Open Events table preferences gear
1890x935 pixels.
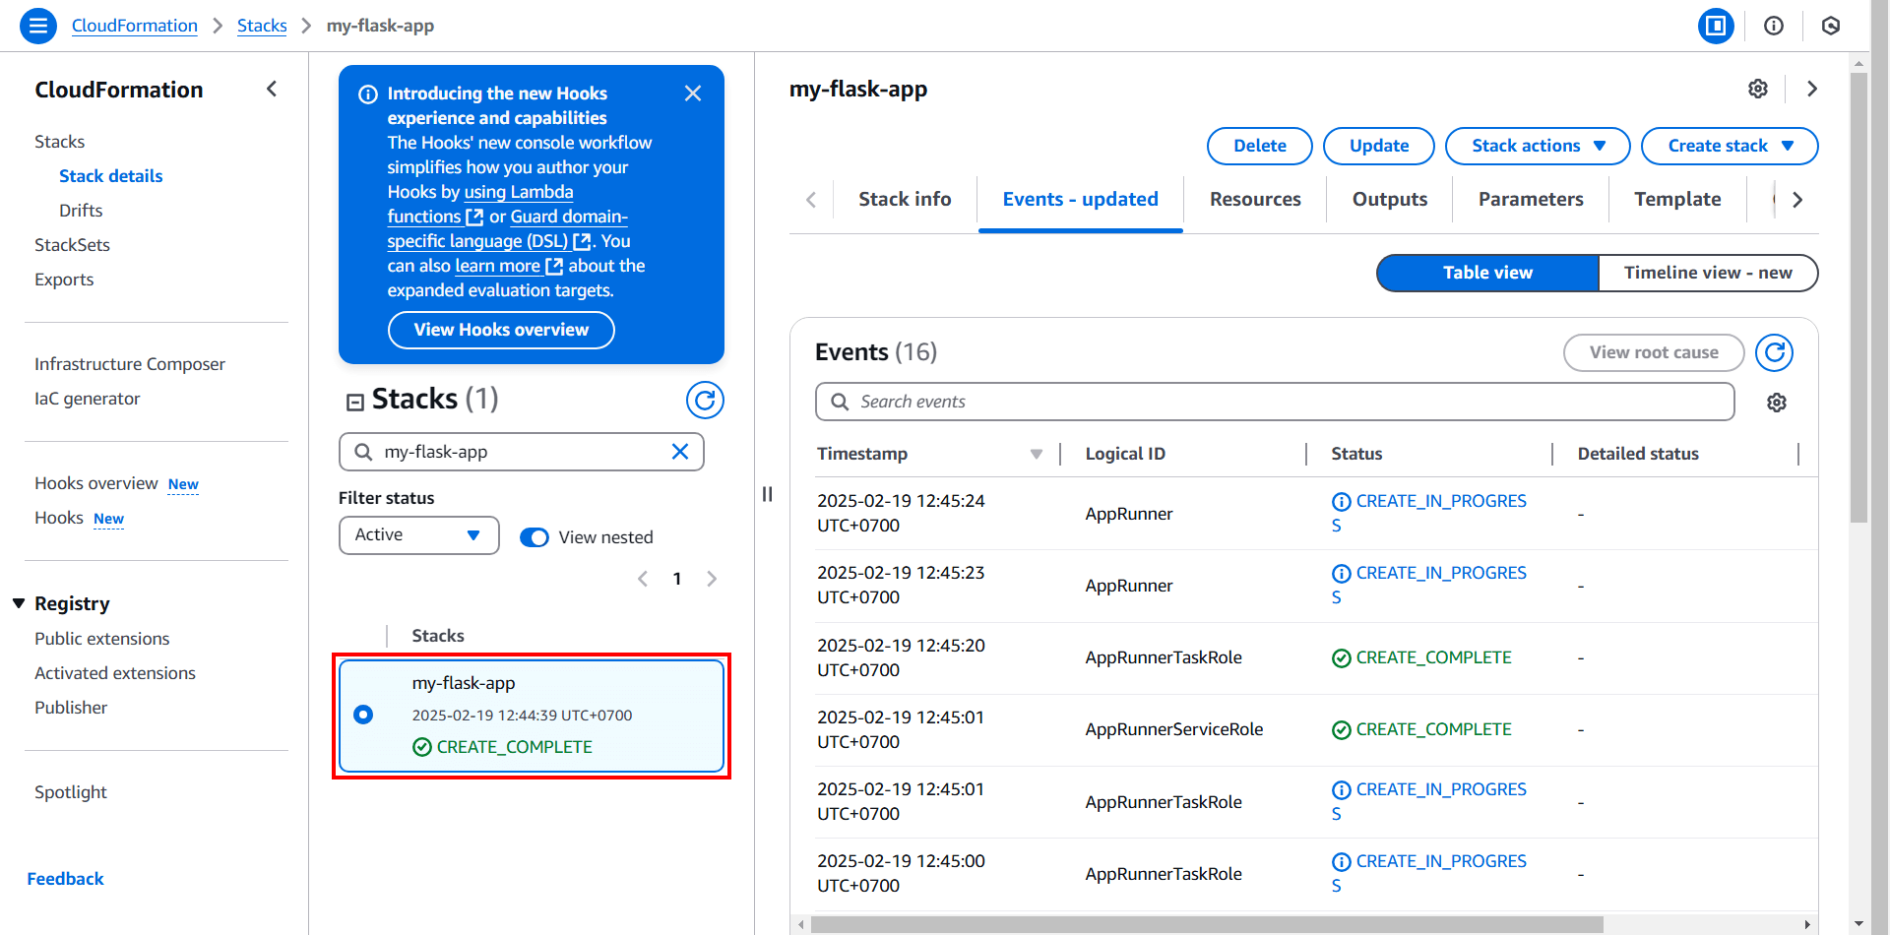[1777, 403]
